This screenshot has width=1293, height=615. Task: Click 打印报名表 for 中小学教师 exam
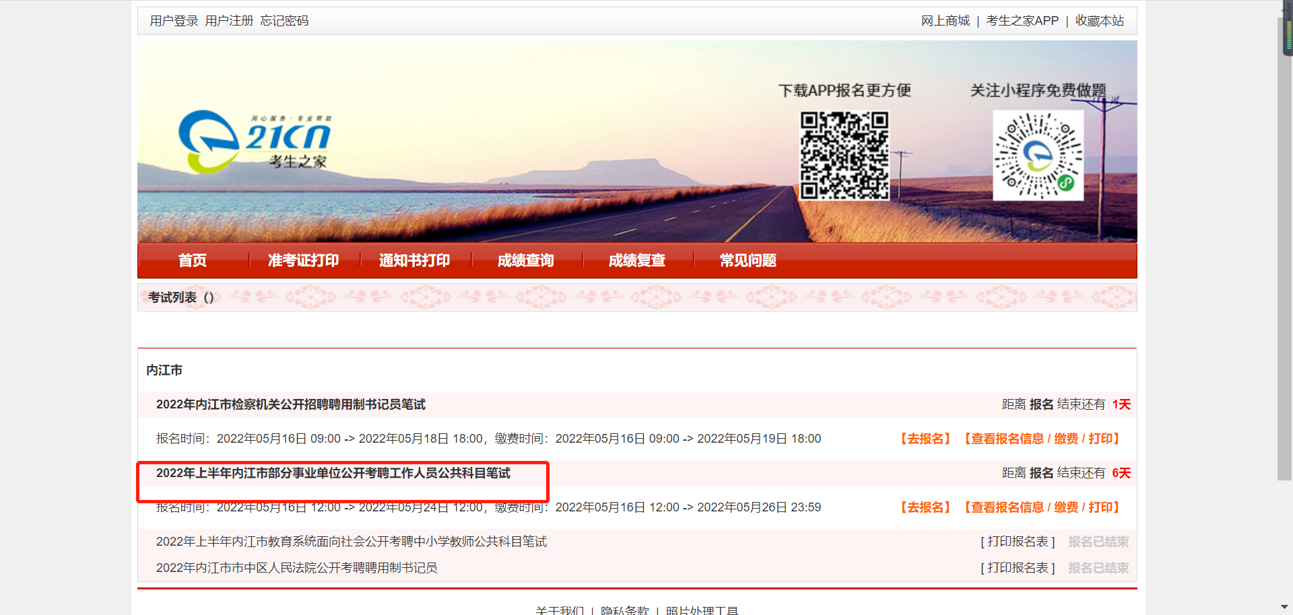[1018, 542]
